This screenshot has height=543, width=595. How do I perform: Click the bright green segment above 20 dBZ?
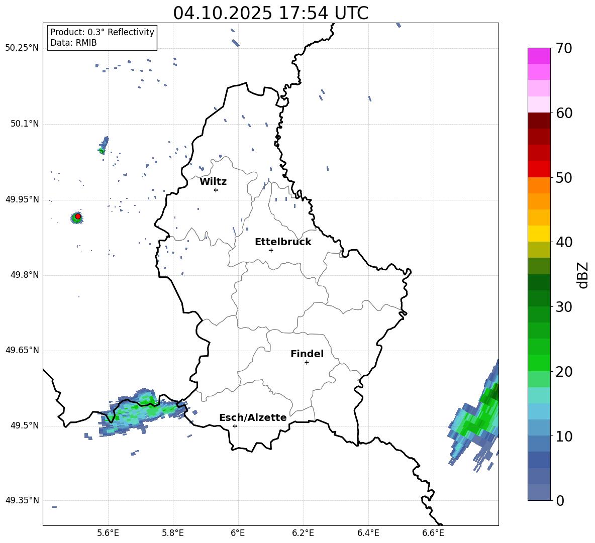[x=539, y=363]
